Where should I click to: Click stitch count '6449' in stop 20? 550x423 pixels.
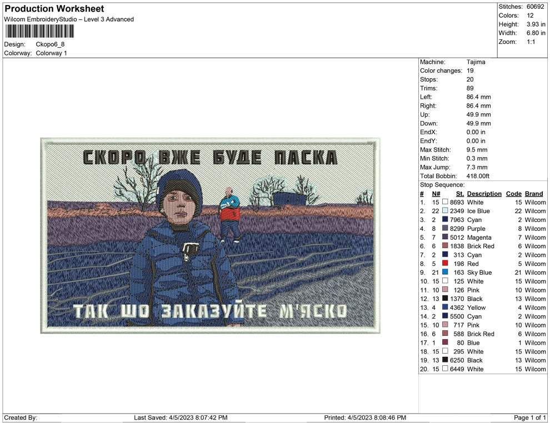[x=457, y=369]
